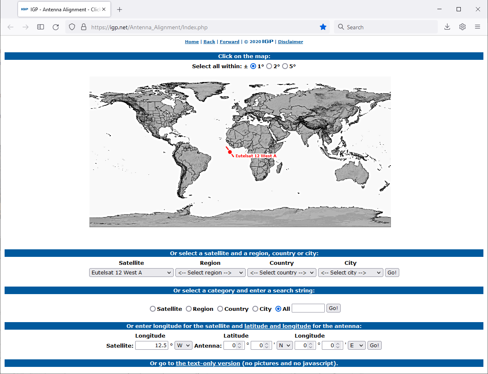Open the antenna longitude E/W dropdown

click(356, 346)
